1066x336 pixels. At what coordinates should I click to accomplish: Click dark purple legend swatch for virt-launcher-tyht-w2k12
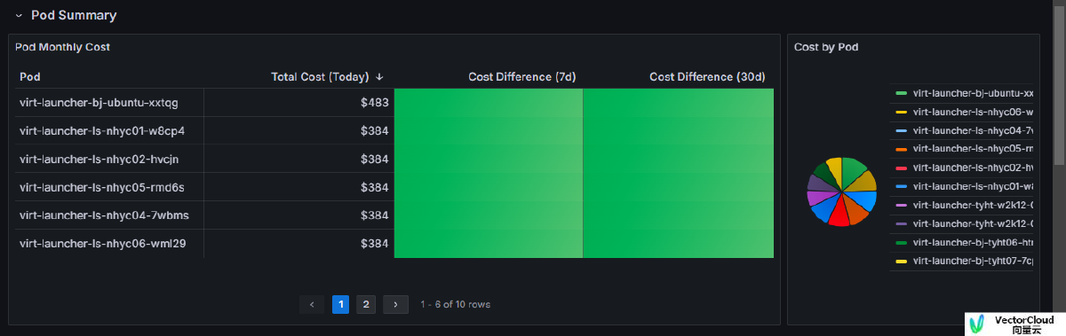(901, 223)
